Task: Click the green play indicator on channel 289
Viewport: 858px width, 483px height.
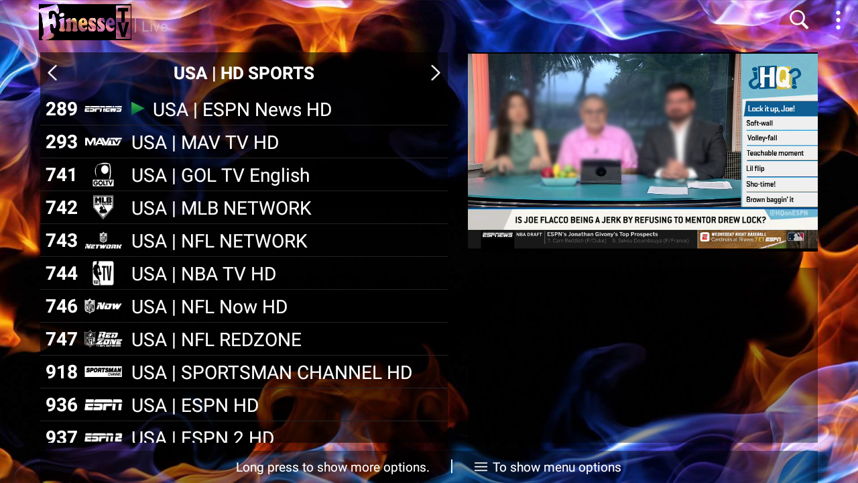Action: click(137, 108)
